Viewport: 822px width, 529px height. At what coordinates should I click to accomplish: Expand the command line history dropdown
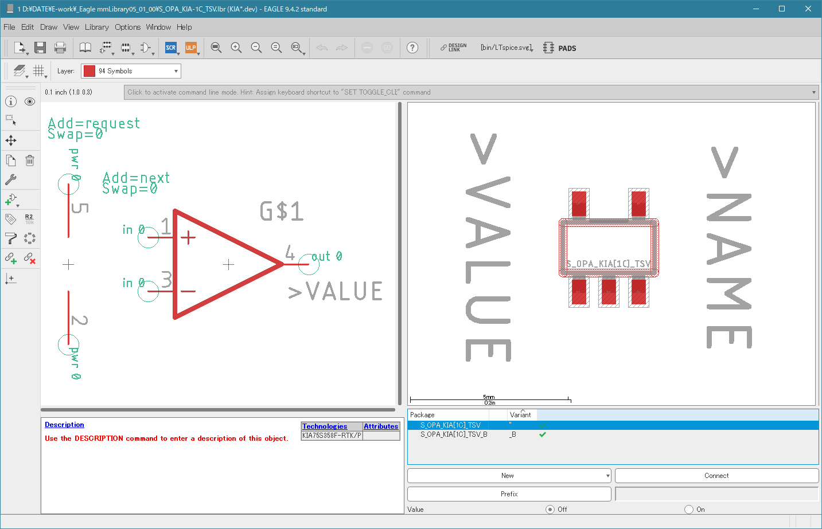point(813,92)
